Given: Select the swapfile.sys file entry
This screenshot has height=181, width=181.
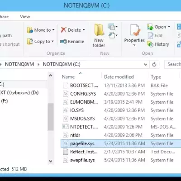Looking at the screenshot, I should pyautogui.click(x=82, y=160).
